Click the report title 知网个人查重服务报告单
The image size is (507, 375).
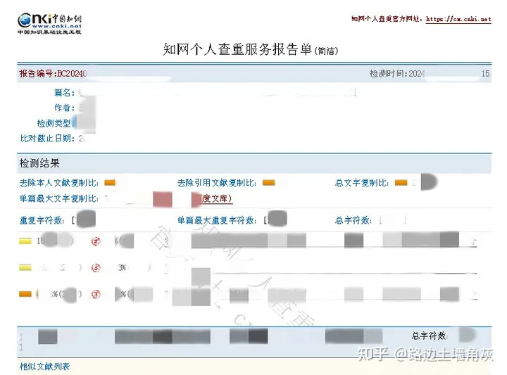(237, 49)
